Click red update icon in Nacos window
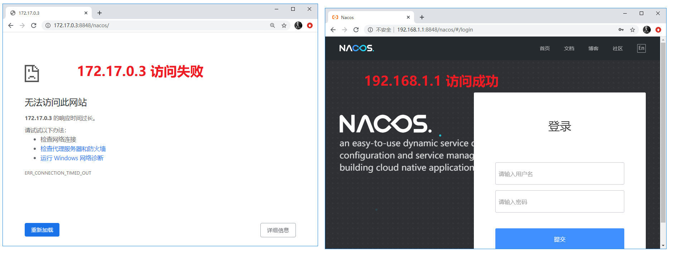Screen dimensions: 673x257 [x=658, y=30]
